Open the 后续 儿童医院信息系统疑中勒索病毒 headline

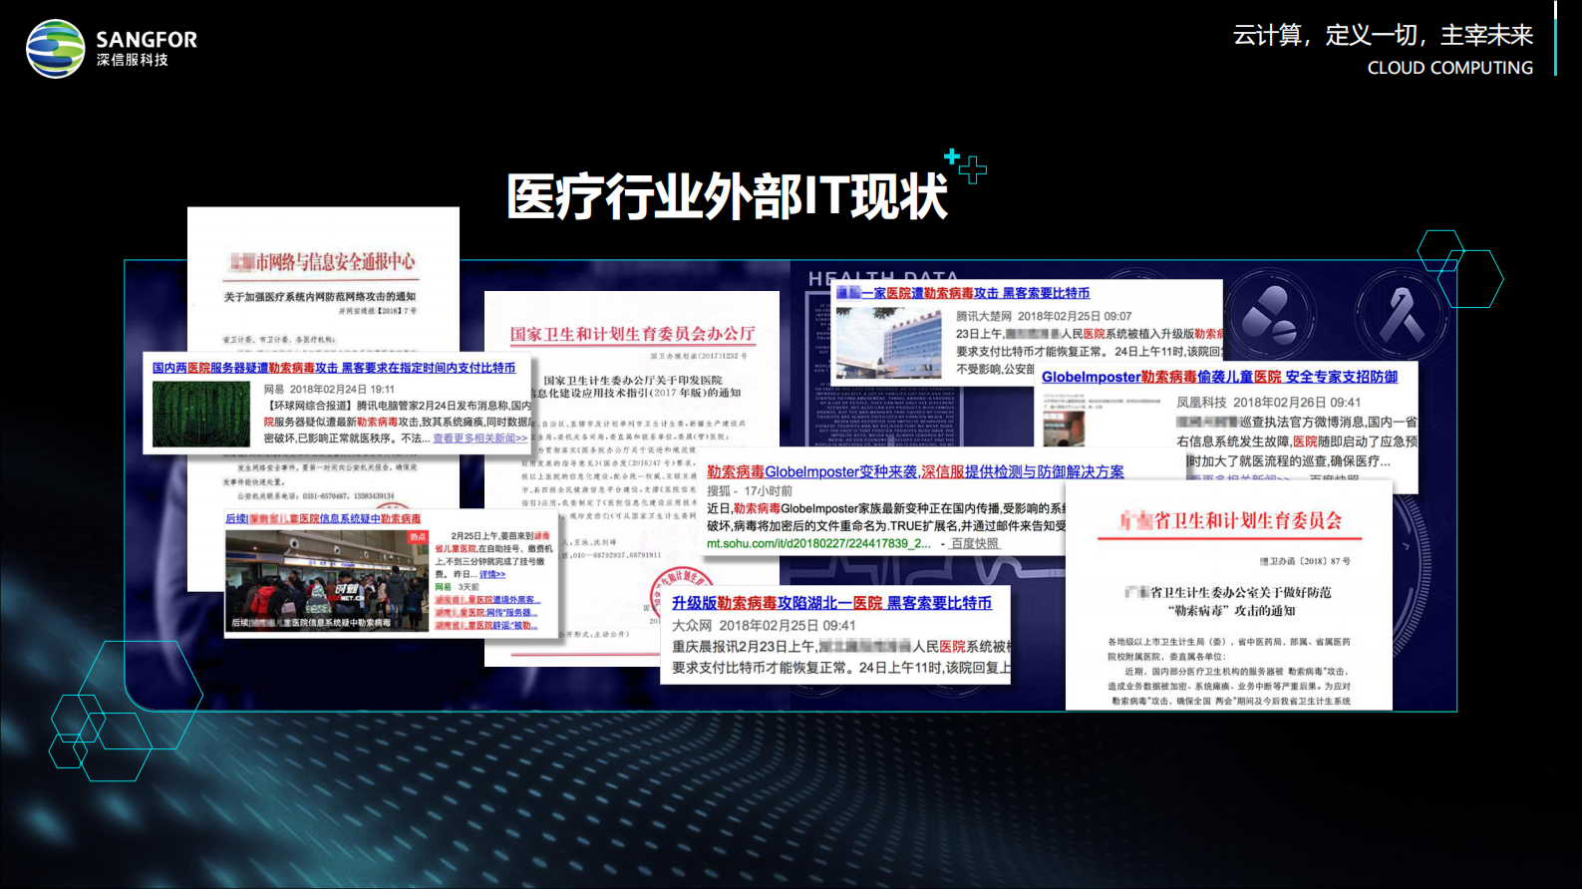[323, 518]
